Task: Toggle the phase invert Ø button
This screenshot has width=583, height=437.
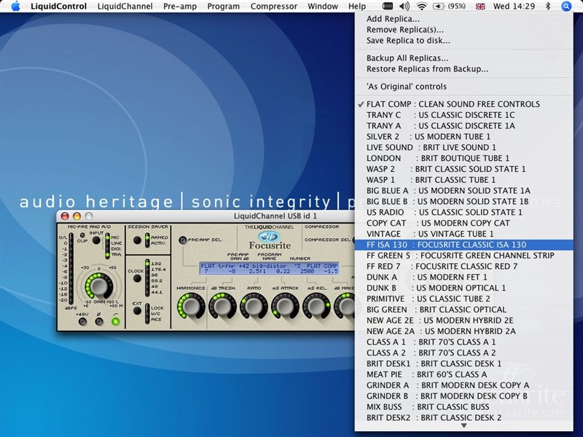Action: 99,321
